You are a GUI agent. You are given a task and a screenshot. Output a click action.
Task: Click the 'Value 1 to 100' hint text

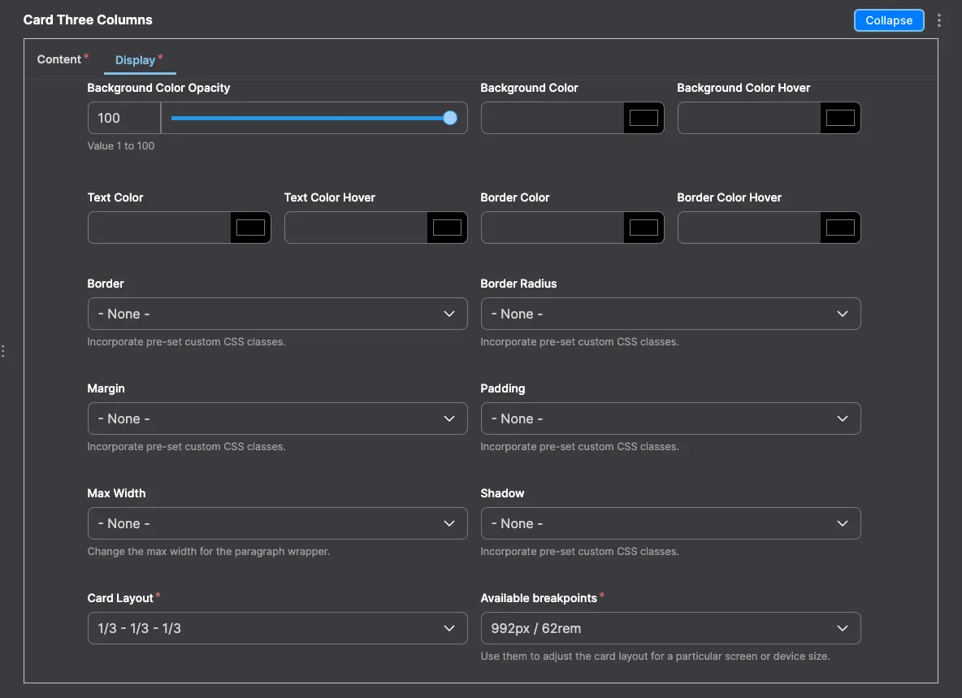click(x=121, y=146)
